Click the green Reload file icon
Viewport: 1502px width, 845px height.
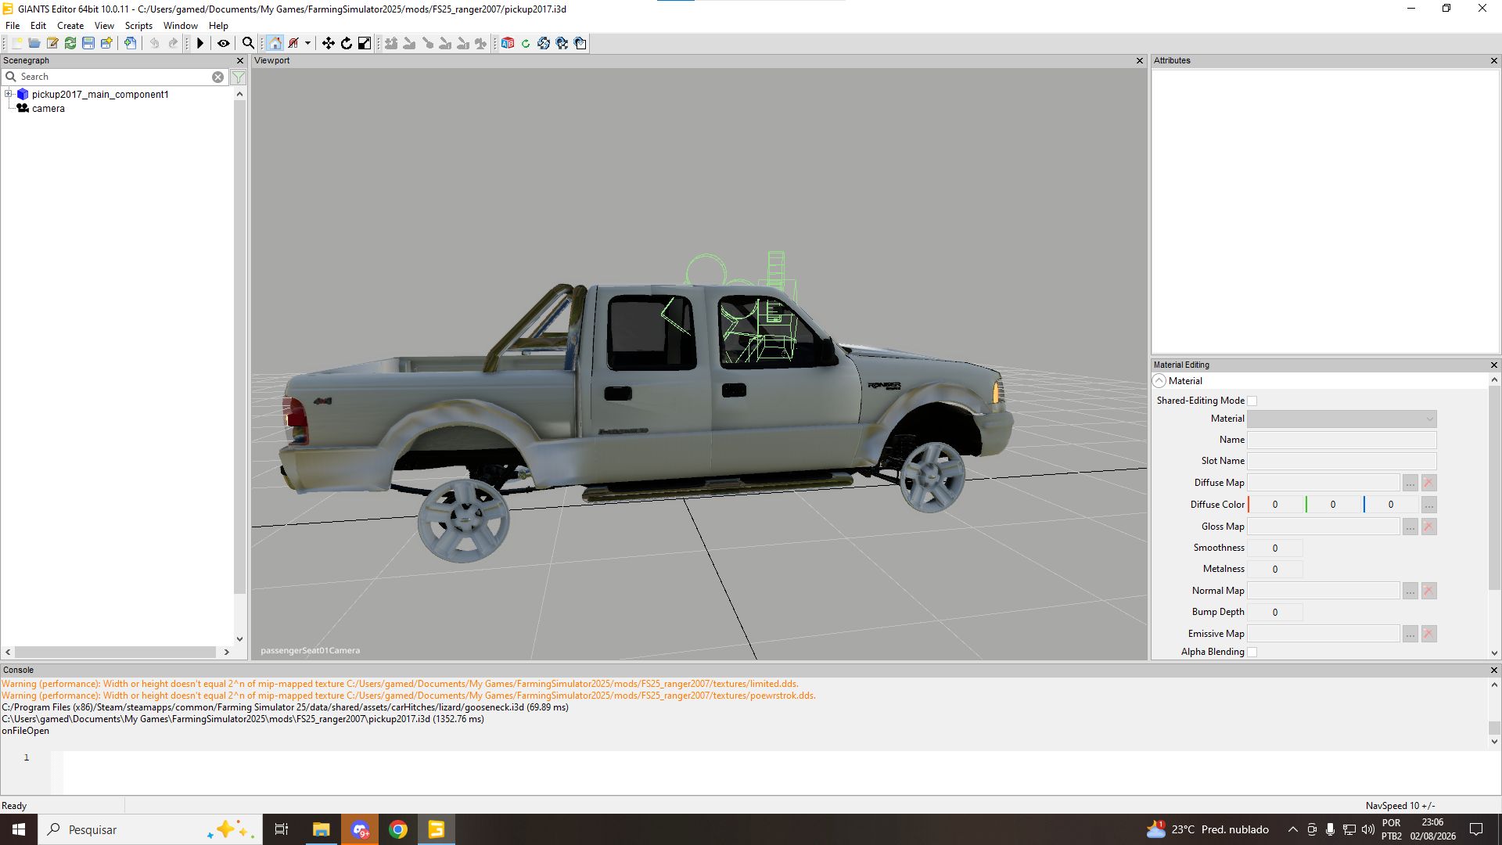click(x=70, y=43)
